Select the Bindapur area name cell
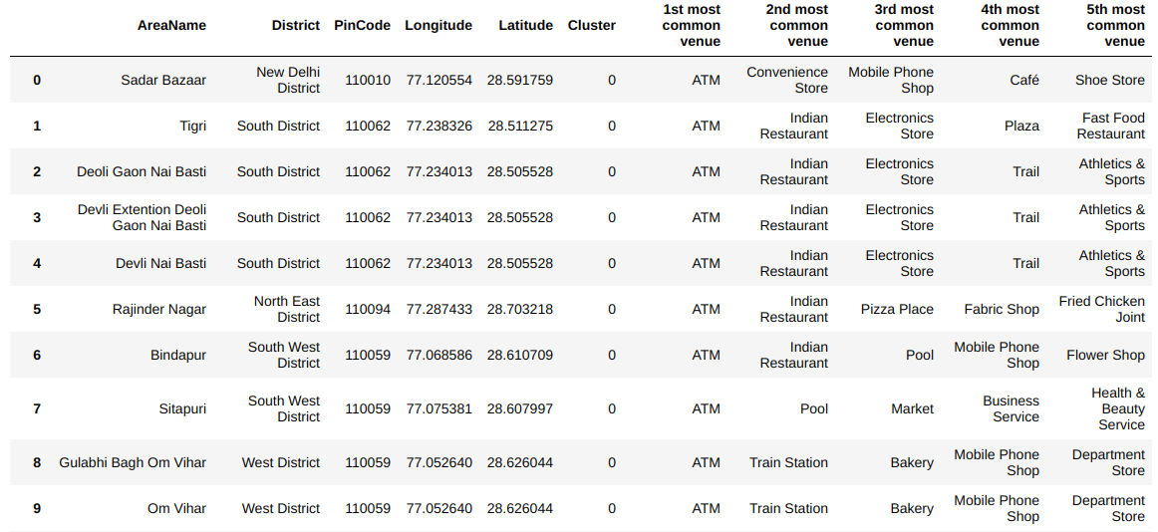 tap(178, 355)
